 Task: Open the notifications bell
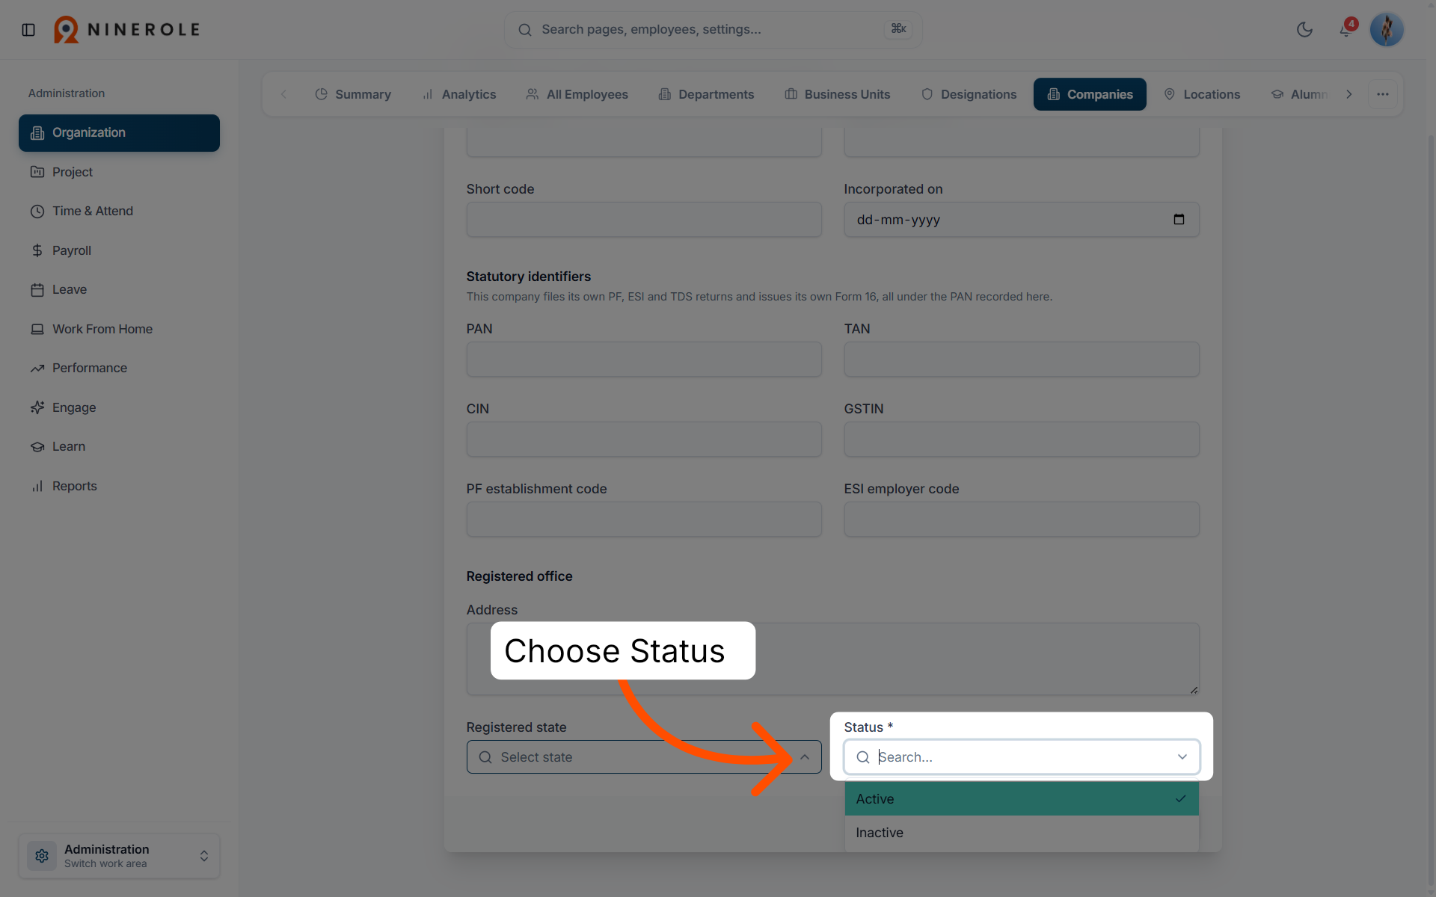coord(1346,30)
